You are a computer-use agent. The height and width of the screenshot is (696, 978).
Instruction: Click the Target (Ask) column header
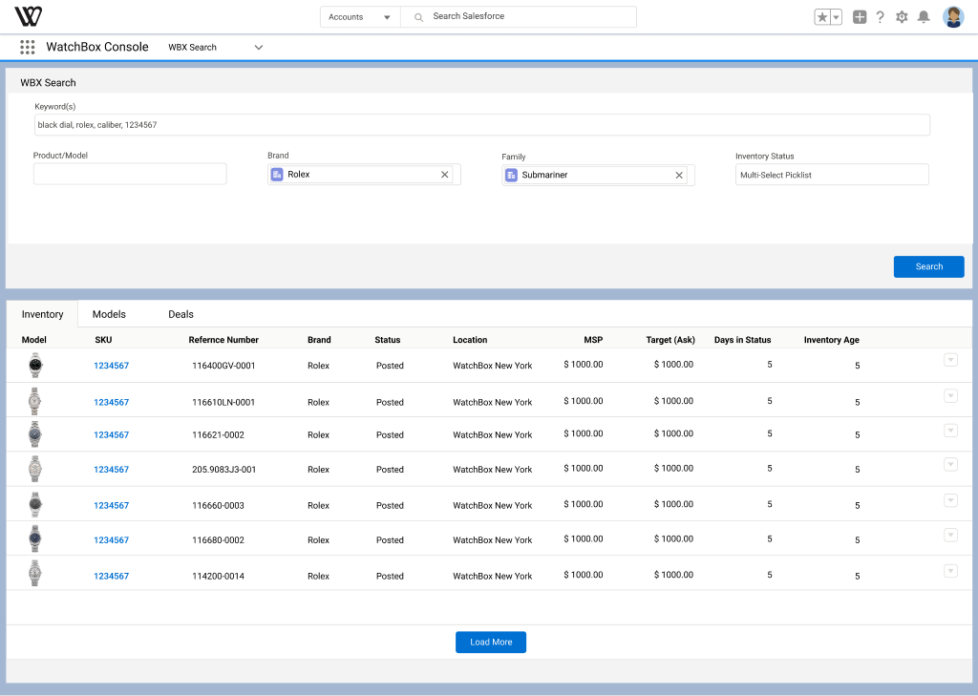click(670, 340)
